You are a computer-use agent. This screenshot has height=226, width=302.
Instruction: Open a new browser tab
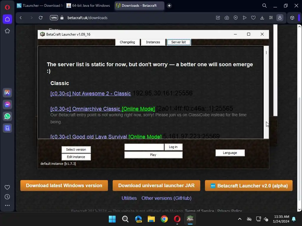(x=169, y=6)
